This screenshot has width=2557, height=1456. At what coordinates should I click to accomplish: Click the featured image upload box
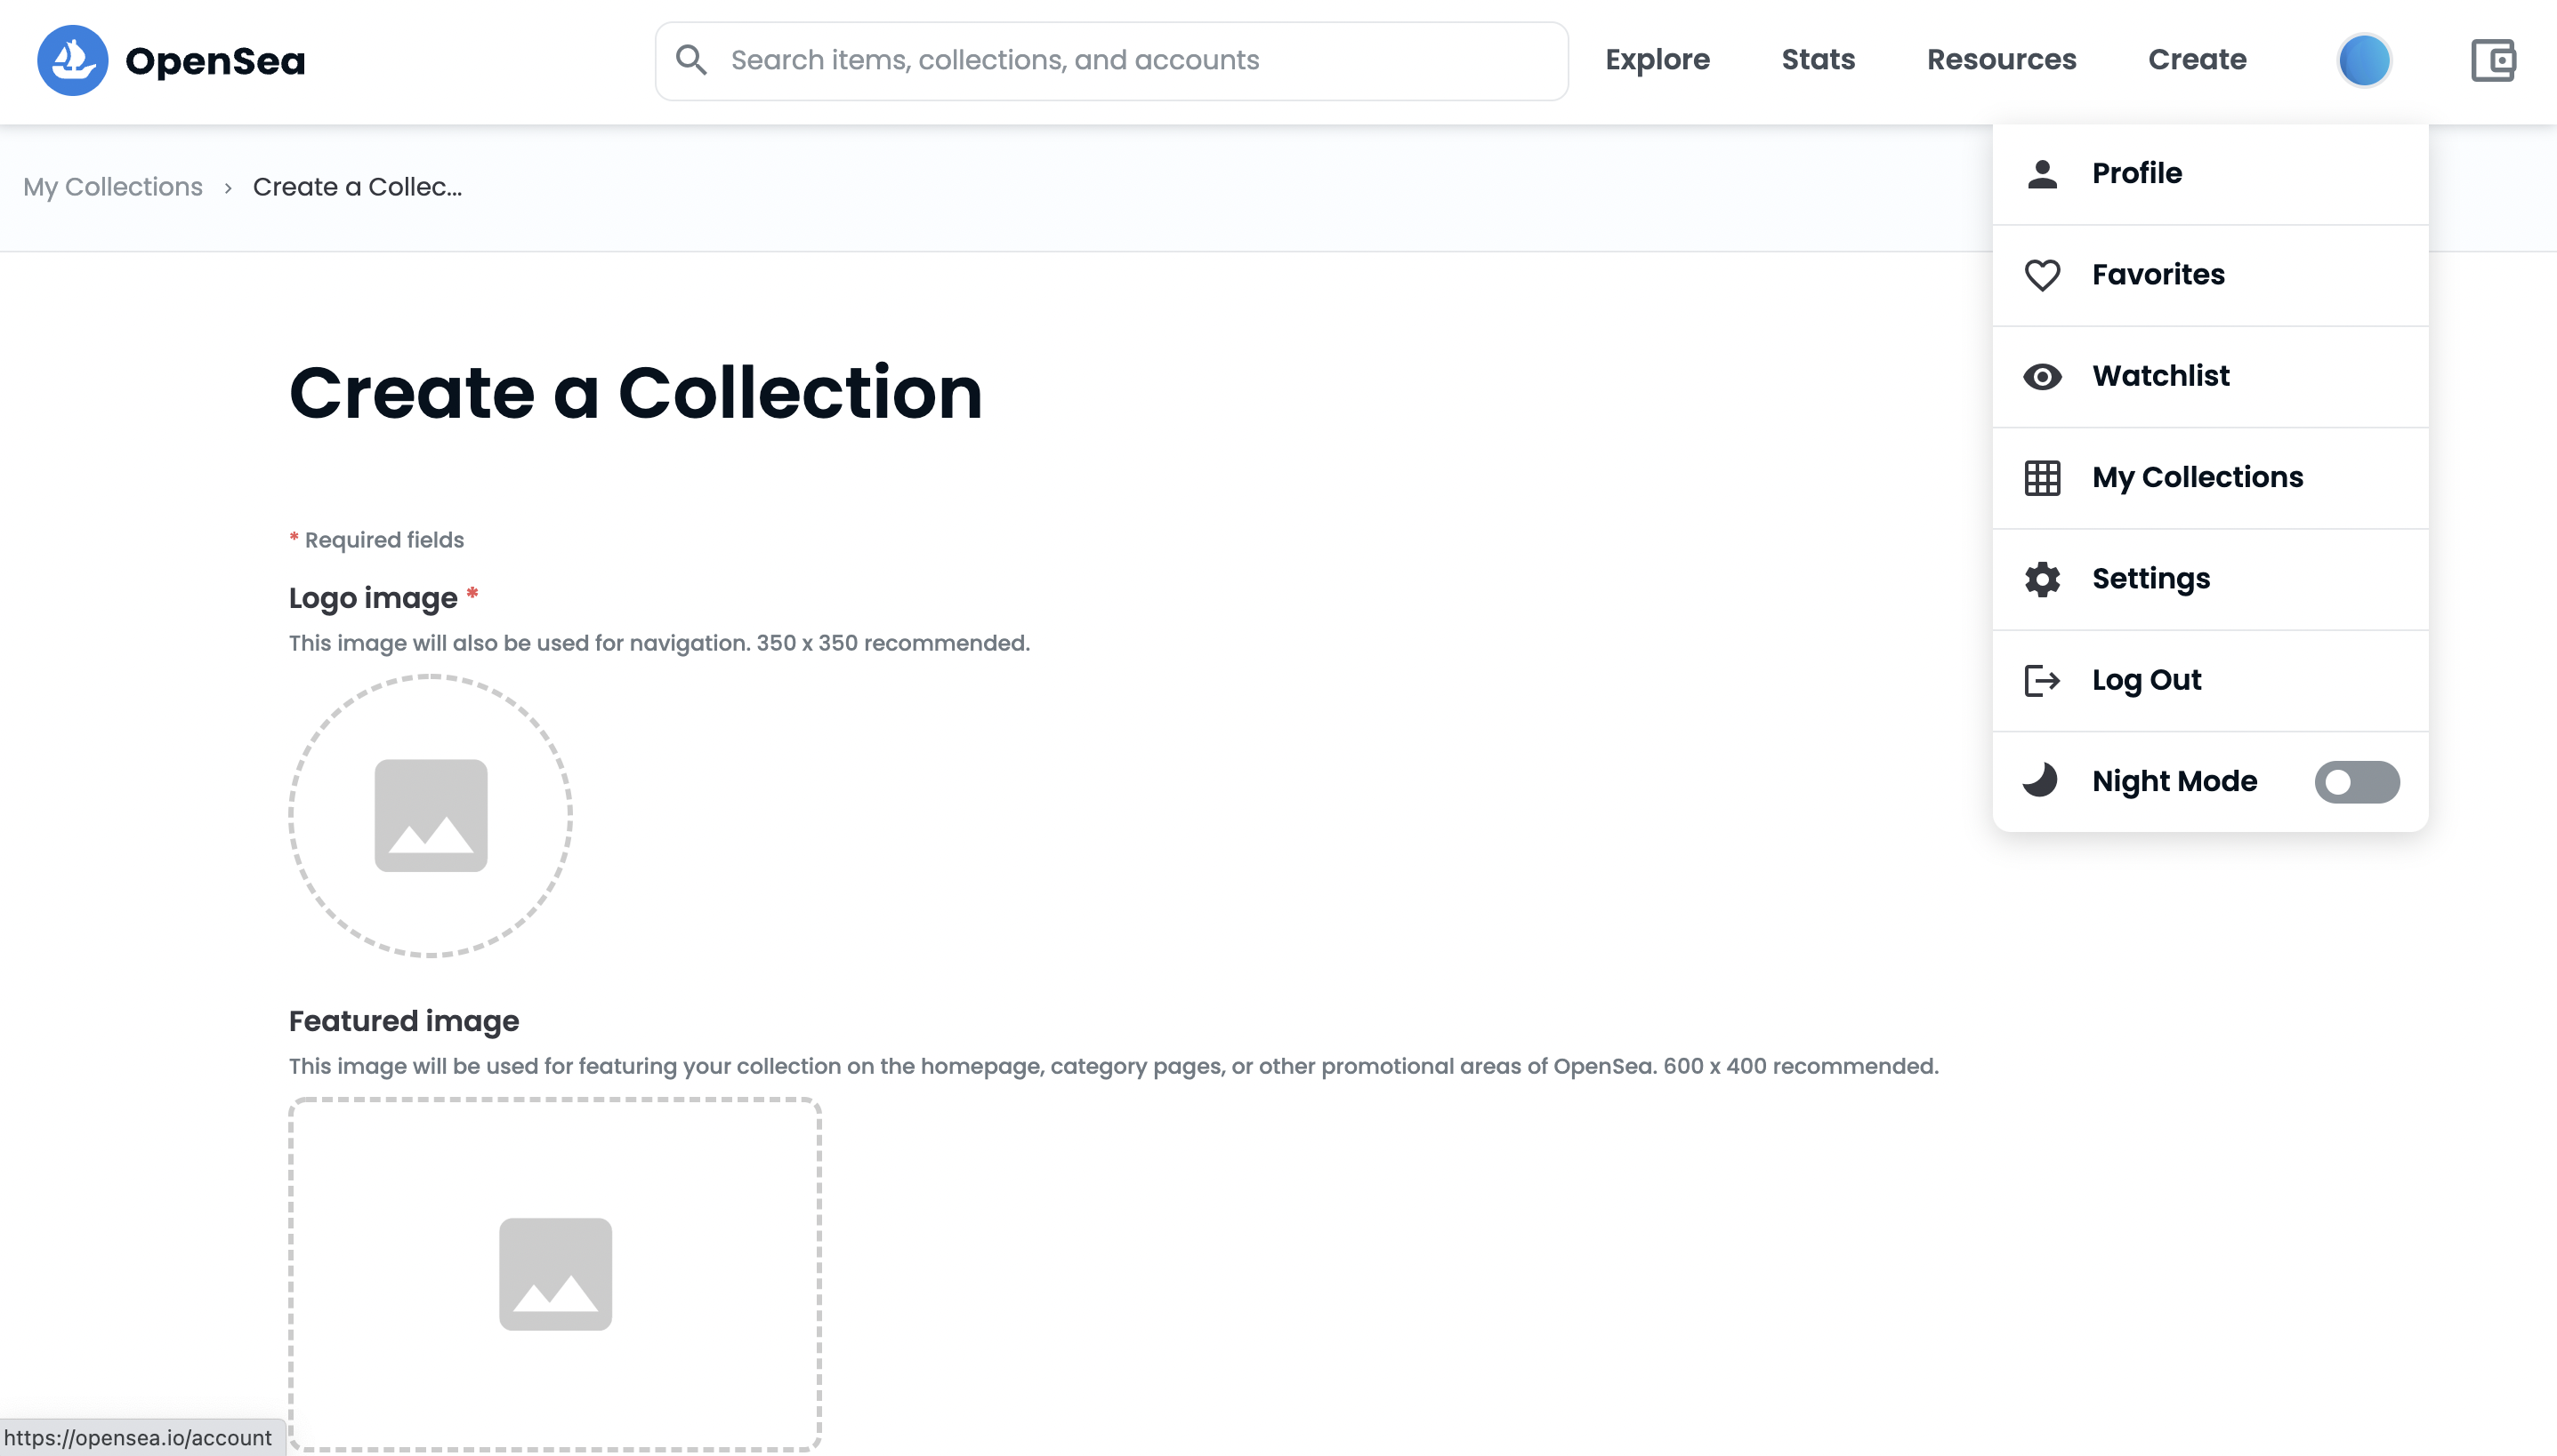click(555, 1273)
